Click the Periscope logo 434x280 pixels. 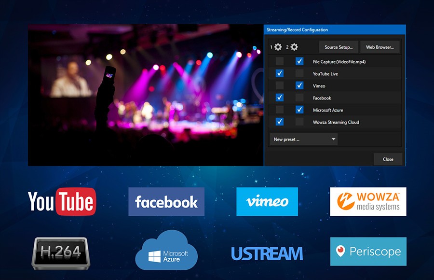point(368,252)
